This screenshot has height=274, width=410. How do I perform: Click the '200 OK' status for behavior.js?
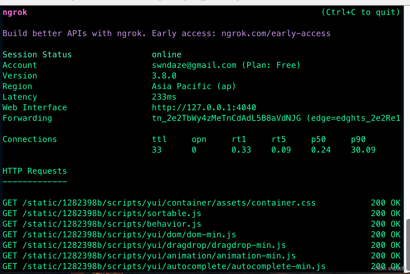(386, 224)
